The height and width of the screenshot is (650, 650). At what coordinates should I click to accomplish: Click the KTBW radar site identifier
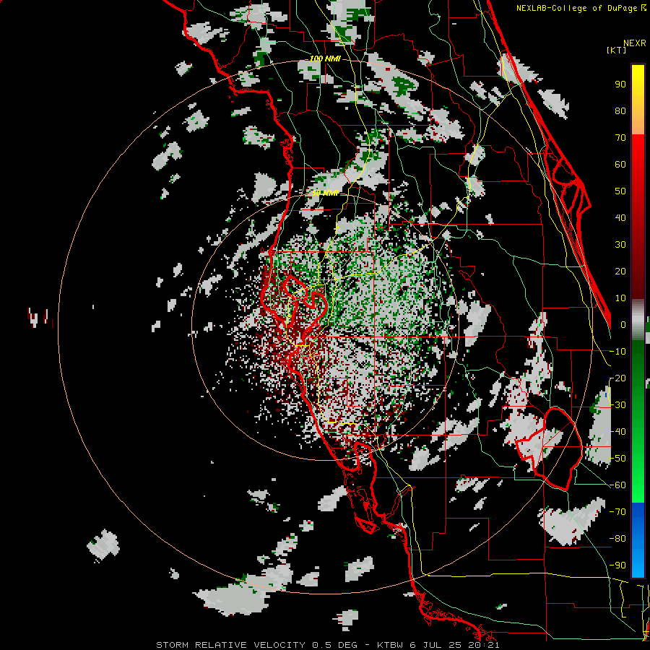pos(390,645)
